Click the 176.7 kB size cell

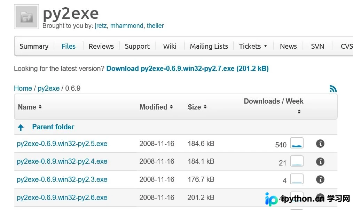pos(201,179)
